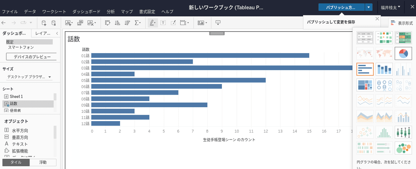Select the packed bubbles chart in Show Me

pos(403,147)
